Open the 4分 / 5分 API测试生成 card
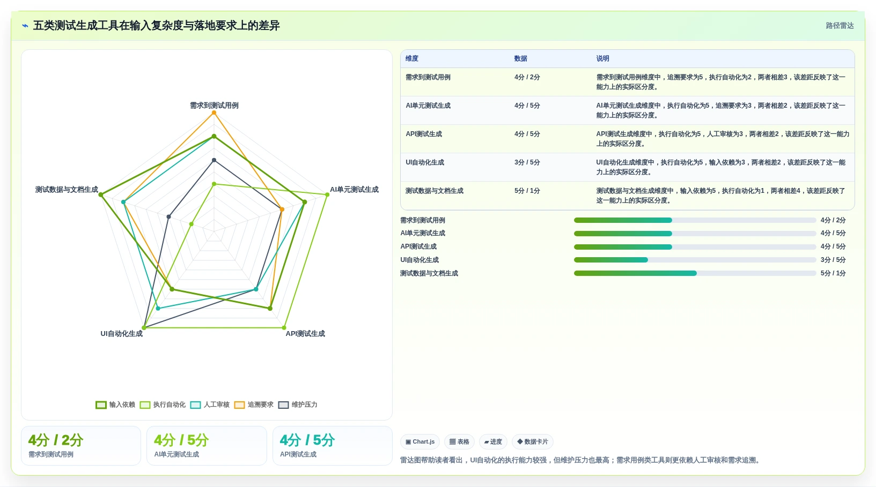 [x=333, y=446]
